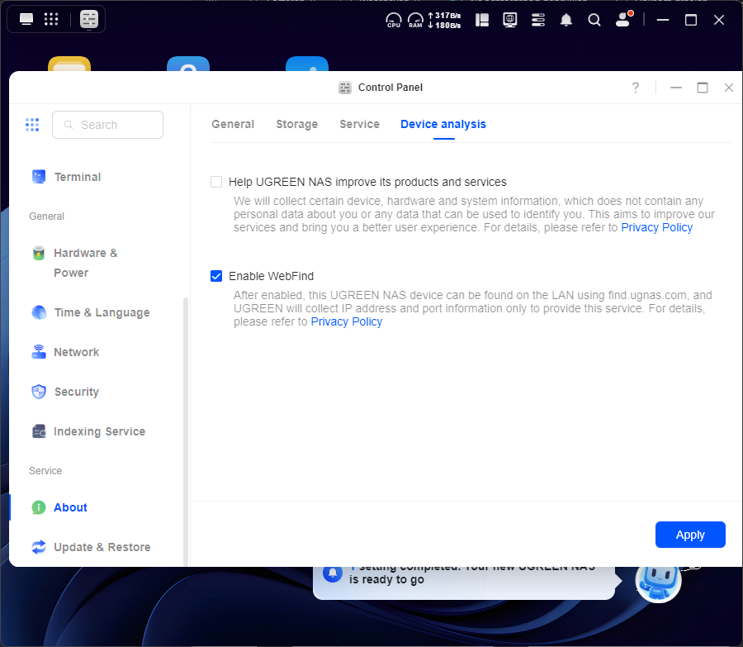Open the global search magnifier icon
Screen dimensions: 743x647
coord(594,20)
